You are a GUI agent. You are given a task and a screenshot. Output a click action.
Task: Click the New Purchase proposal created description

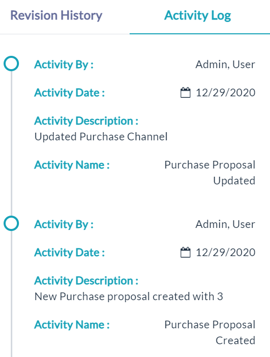click(129, 297)
